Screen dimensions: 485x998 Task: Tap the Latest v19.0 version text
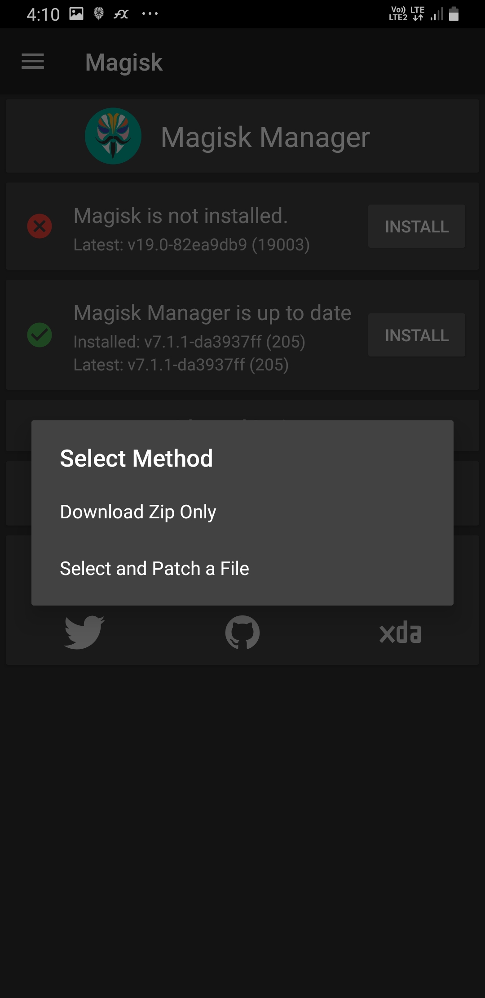point(192,245)
